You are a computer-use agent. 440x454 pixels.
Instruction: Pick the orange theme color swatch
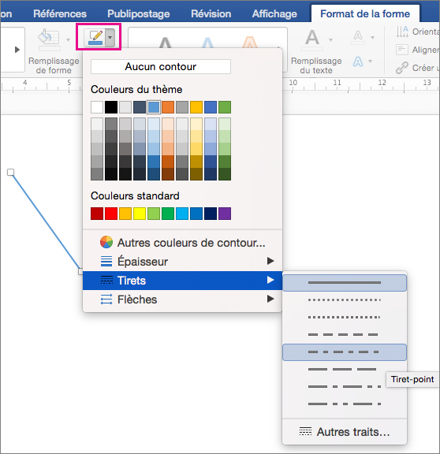[168, 107]
